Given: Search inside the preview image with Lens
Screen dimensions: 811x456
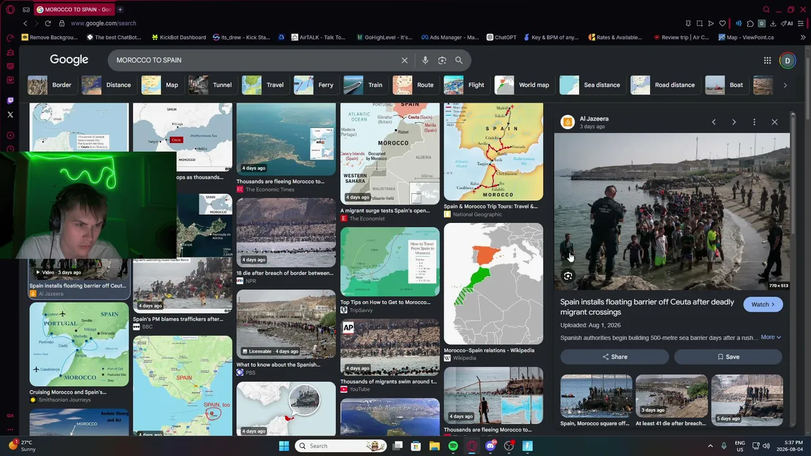Looking at the screenshot, I should click(568, 276).
